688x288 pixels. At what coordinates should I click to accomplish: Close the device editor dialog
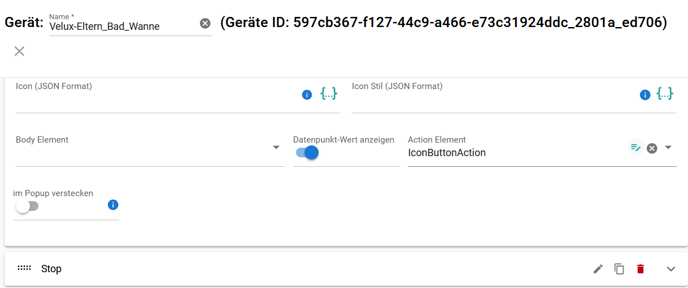click(x=19, y=51)
